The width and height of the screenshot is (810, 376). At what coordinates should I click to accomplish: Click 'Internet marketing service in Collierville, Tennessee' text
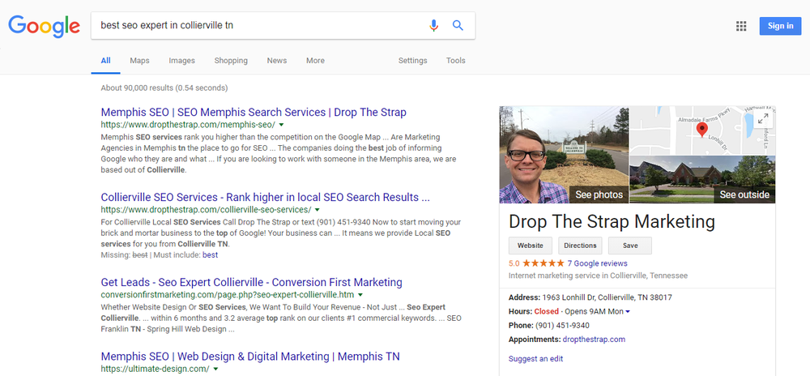tap(599, 276)
